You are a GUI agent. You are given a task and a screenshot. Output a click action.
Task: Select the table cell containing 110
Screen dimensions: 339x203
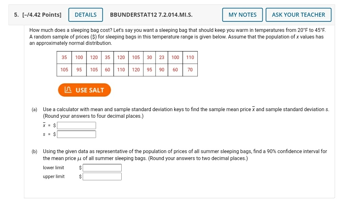point(190,57)
